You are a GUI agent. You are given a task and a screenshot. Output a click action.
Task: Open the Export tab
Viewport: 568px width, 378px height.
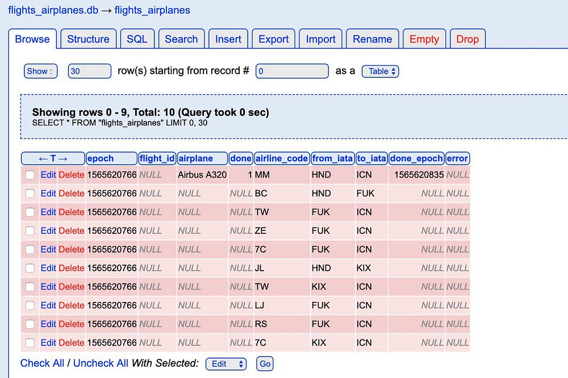[x=274, y=39]
